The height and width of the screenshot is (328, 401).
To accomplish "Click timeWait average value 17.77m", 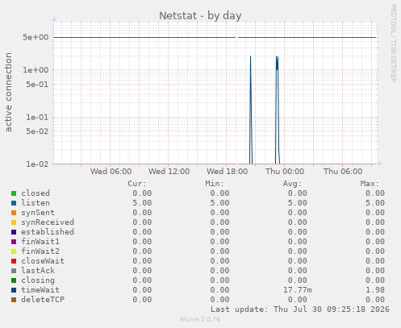I will pos(298,290).
